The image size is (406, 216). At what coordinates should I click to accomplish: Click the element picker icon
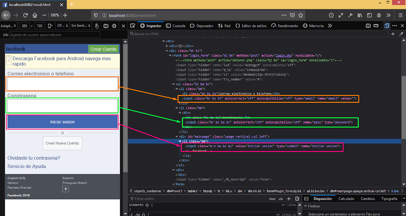pyautogui.click(x=133, y=26)
